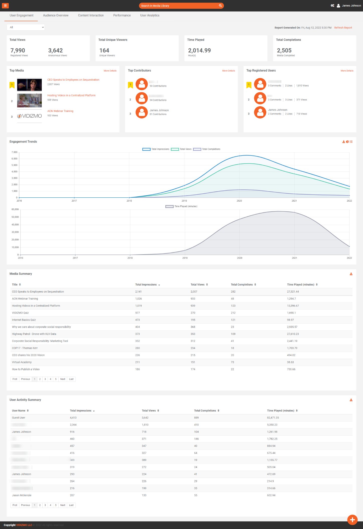
Task: Download the User Activity Summary table
Action: click(351, 400)
